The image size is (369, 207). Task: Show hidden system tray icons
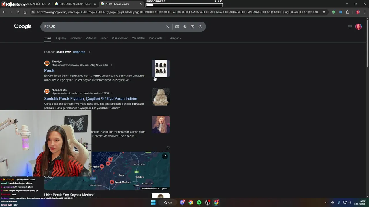[x=326, y=202]
